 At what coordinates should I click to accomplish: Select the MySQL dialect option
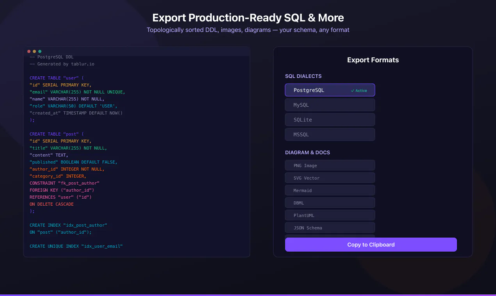tap(330, 105)
